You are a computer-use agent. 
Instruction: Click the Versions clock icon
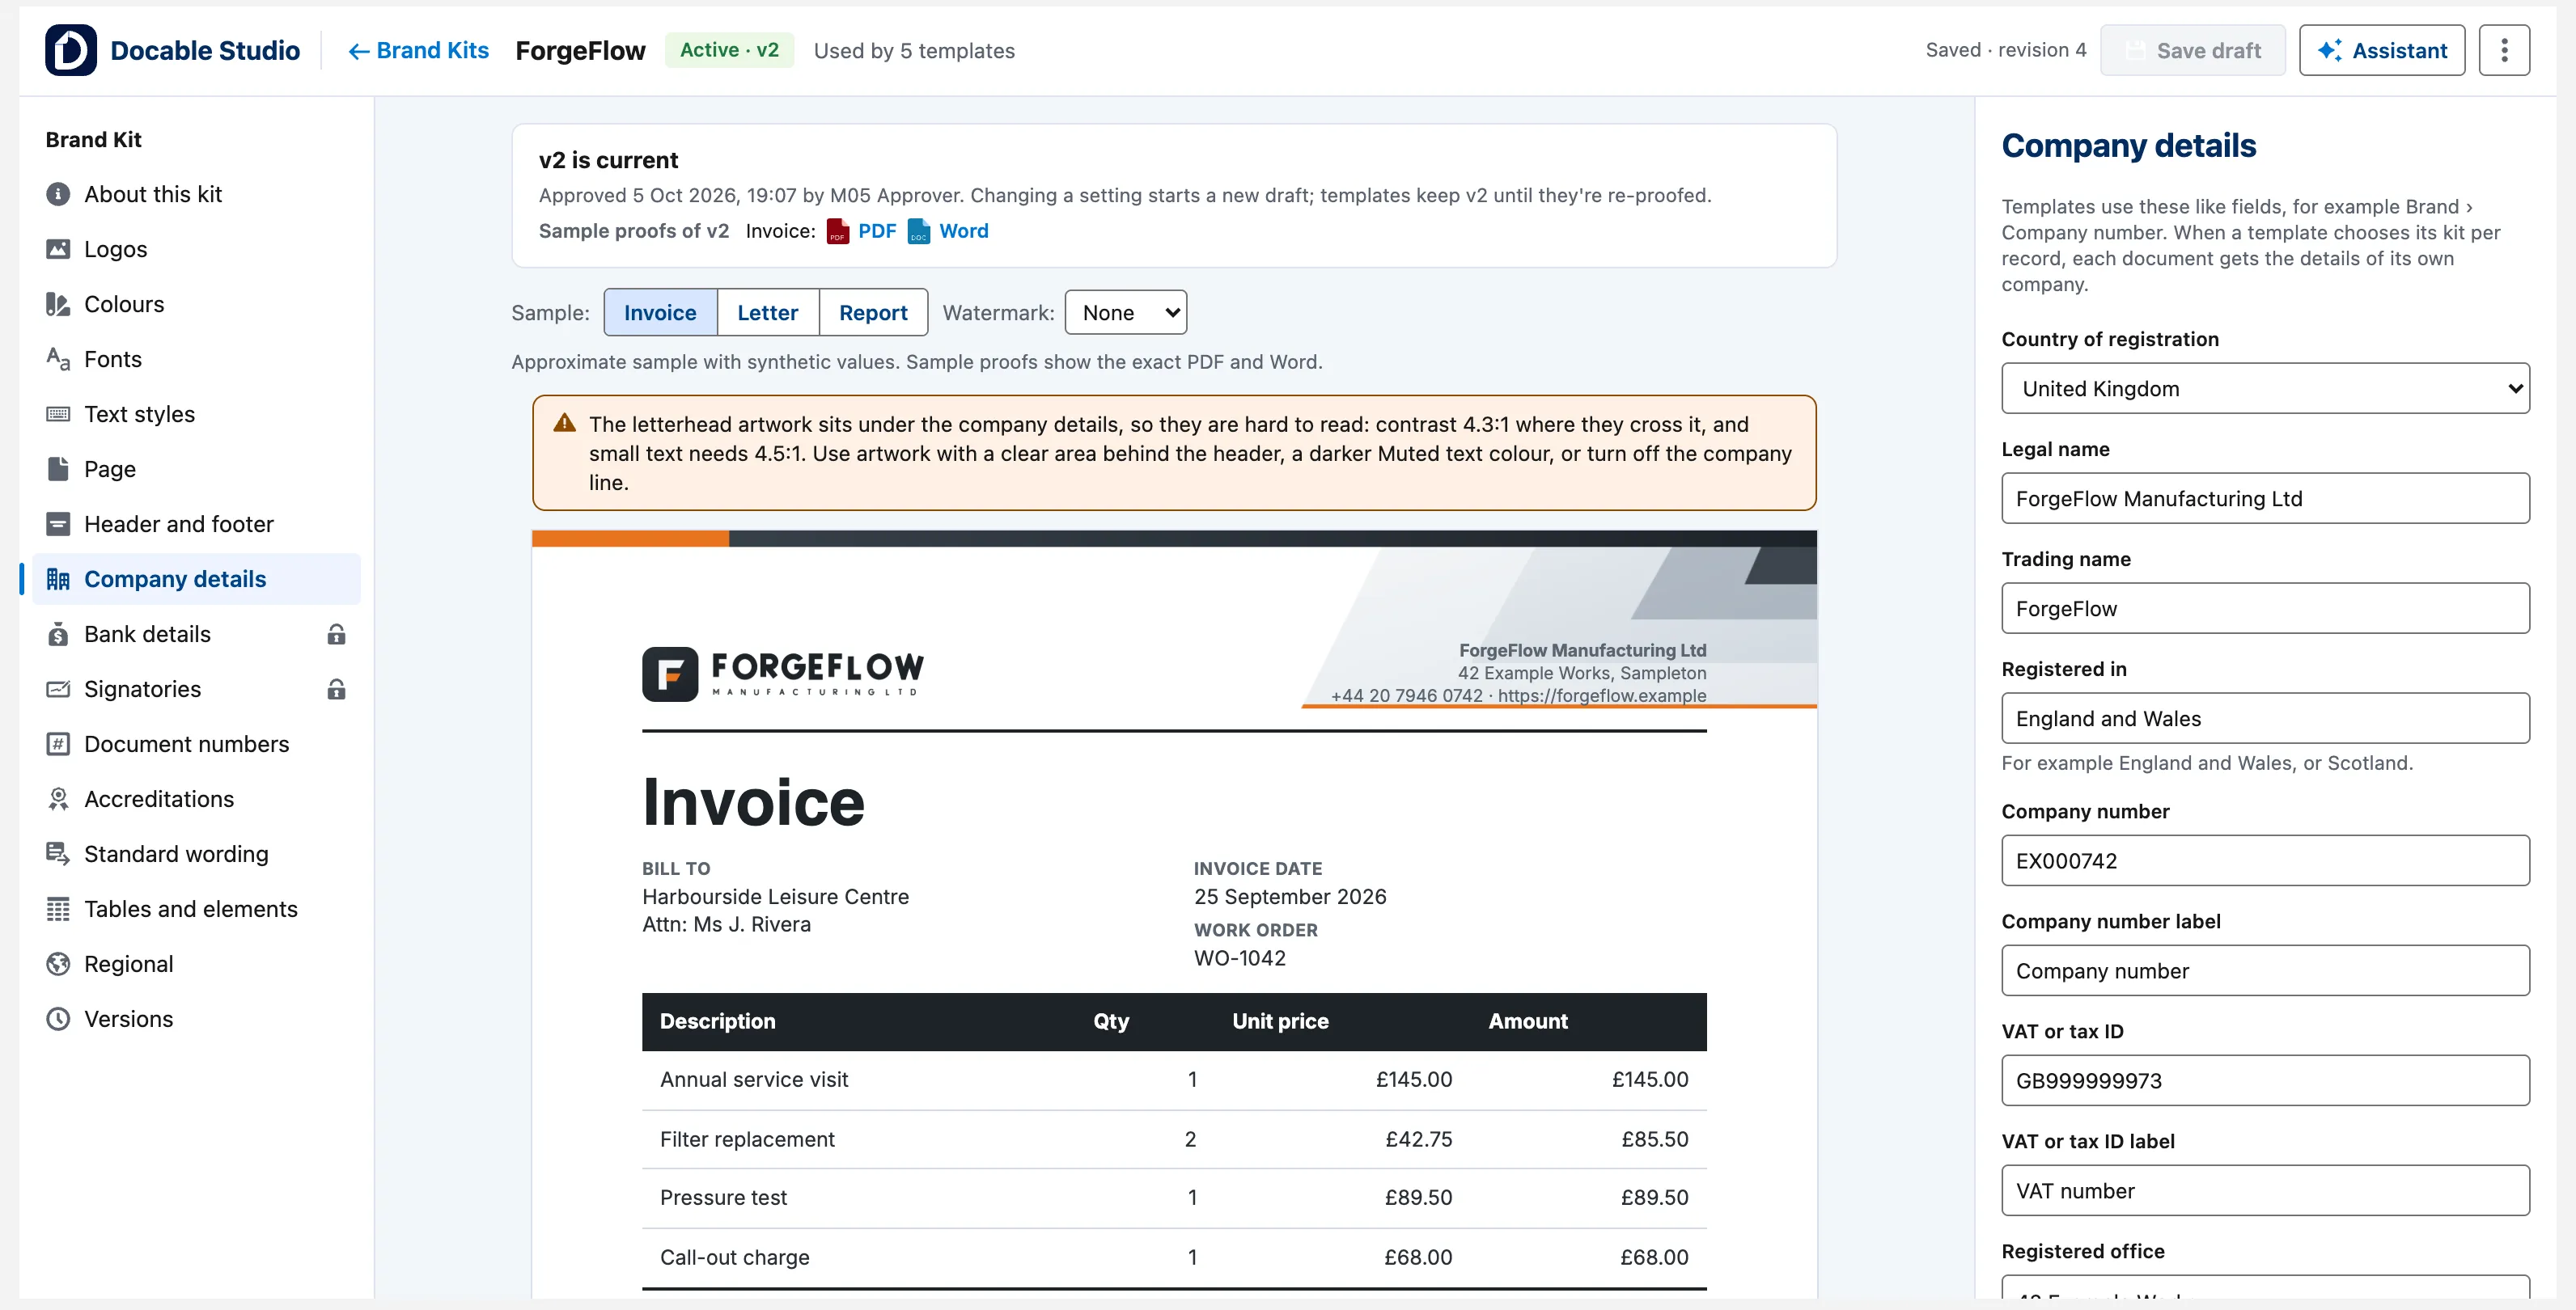pos(58,1018)
